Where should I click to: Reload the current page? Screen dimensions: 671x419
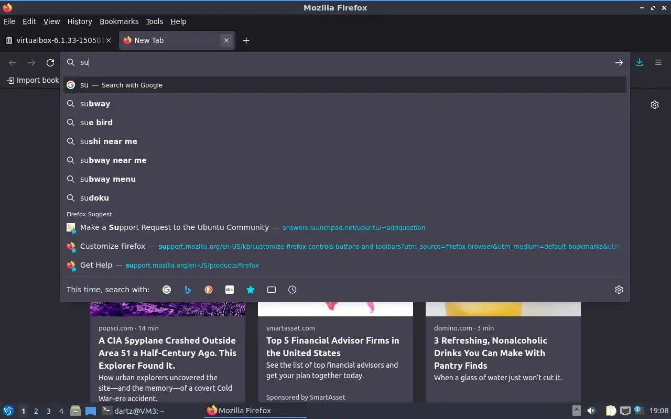50,63
